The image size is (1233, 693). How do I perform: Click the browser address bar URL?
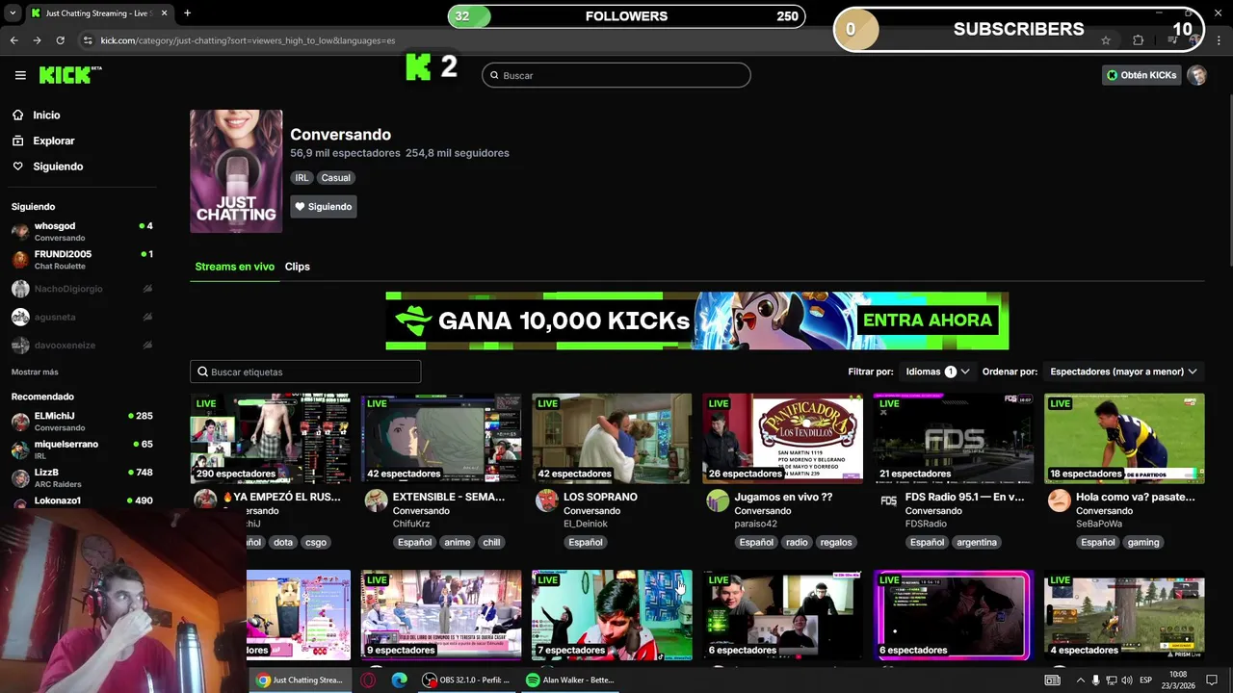[248, 40]
